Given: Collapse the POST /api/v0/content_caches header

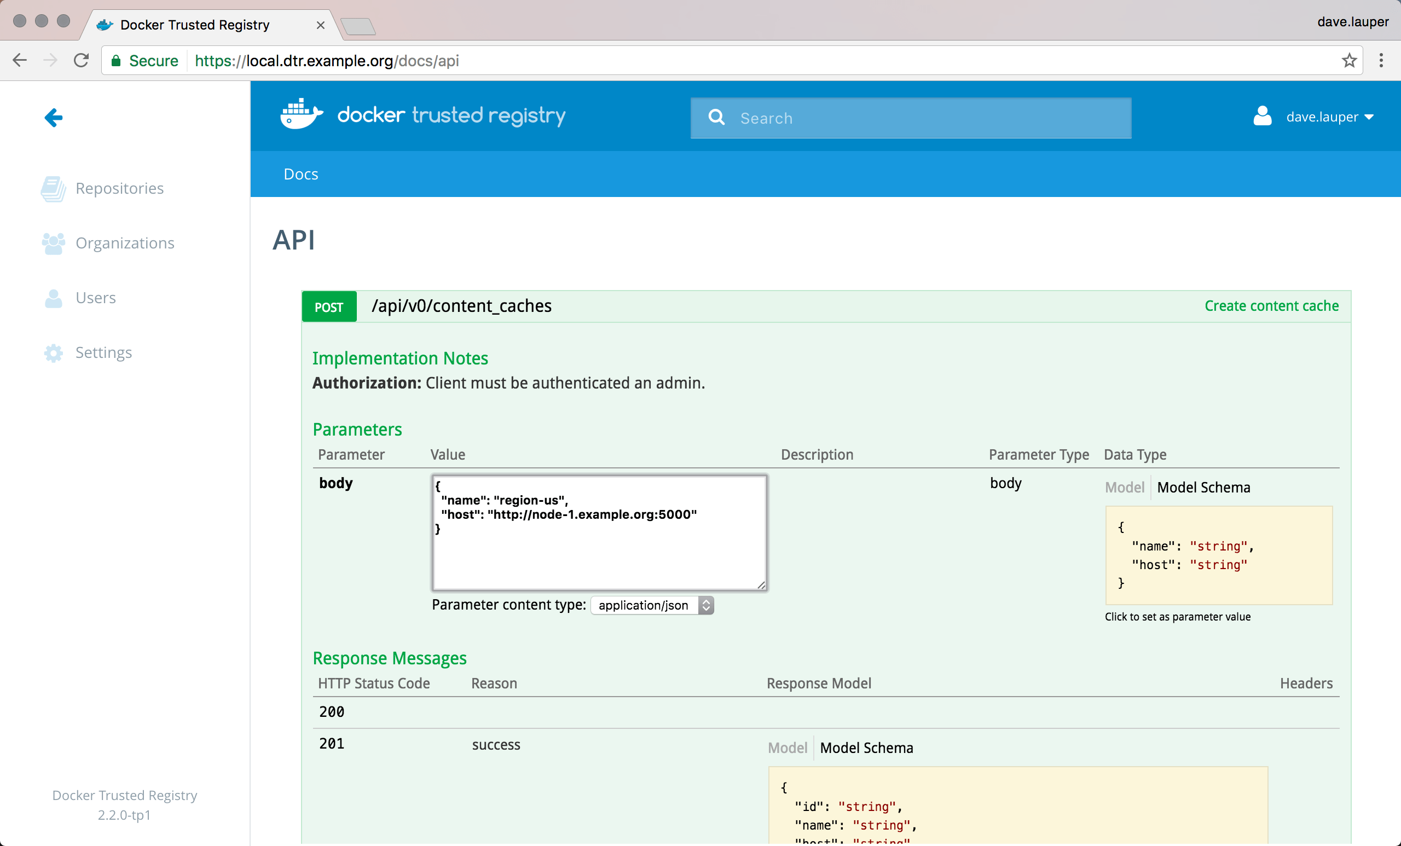Looking at the screenshot, I should click(461, 306).
